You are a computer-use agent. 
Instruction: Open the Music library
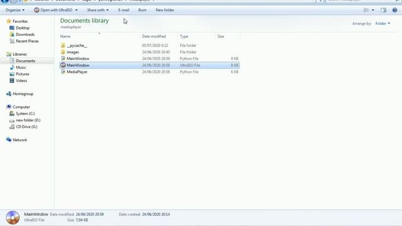coord(21,68)
